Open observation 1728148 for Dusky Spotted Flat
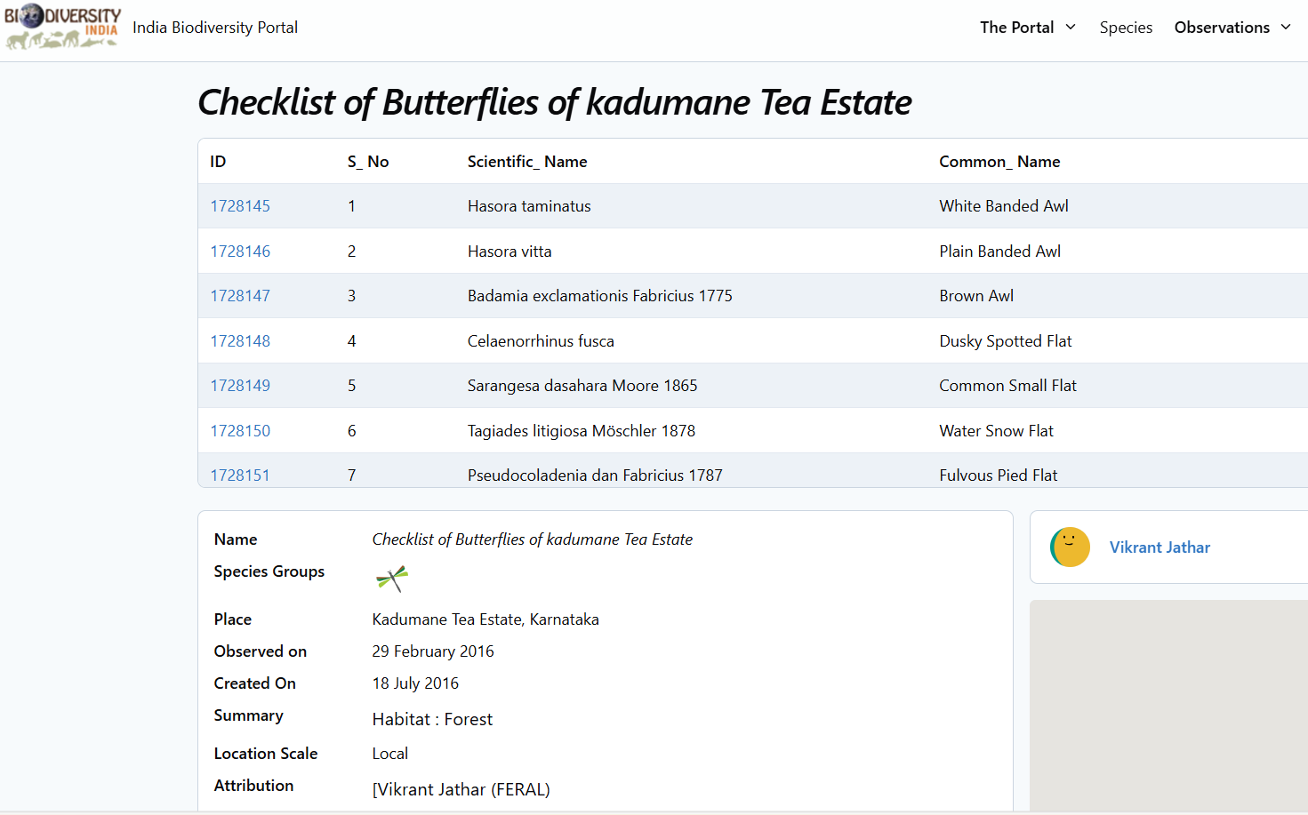The width and height of the screenshot is (1308, 815). pyautogui.click(x=240, y=340)
